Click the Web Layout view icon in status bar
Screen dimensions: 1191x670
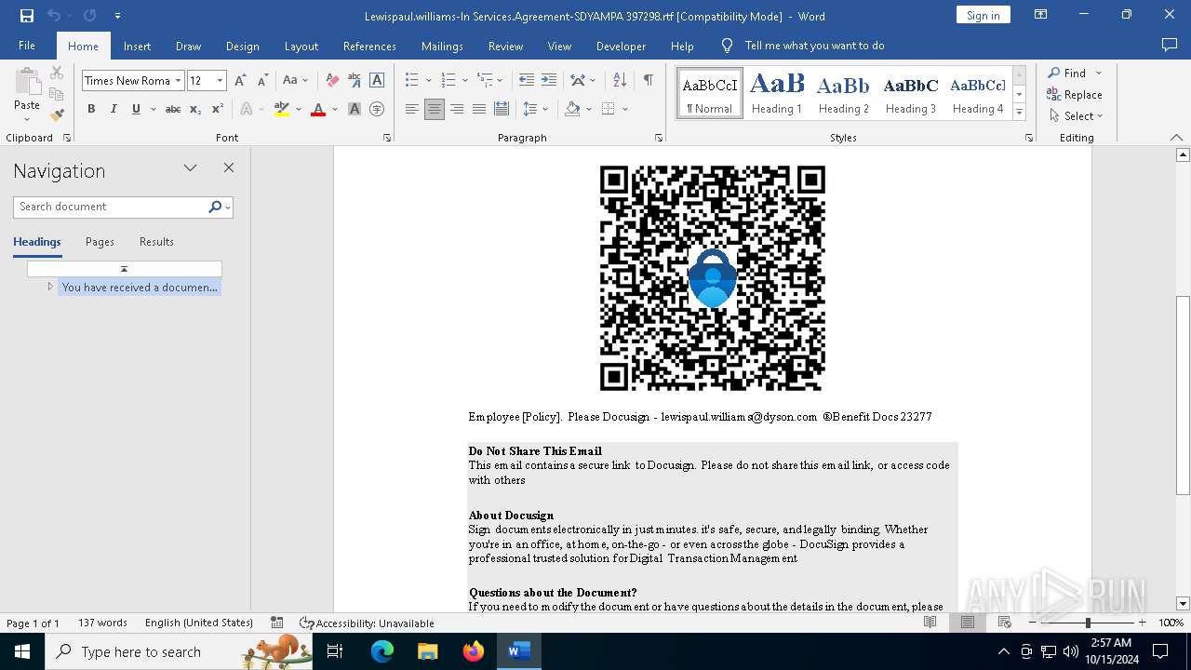1005,623
